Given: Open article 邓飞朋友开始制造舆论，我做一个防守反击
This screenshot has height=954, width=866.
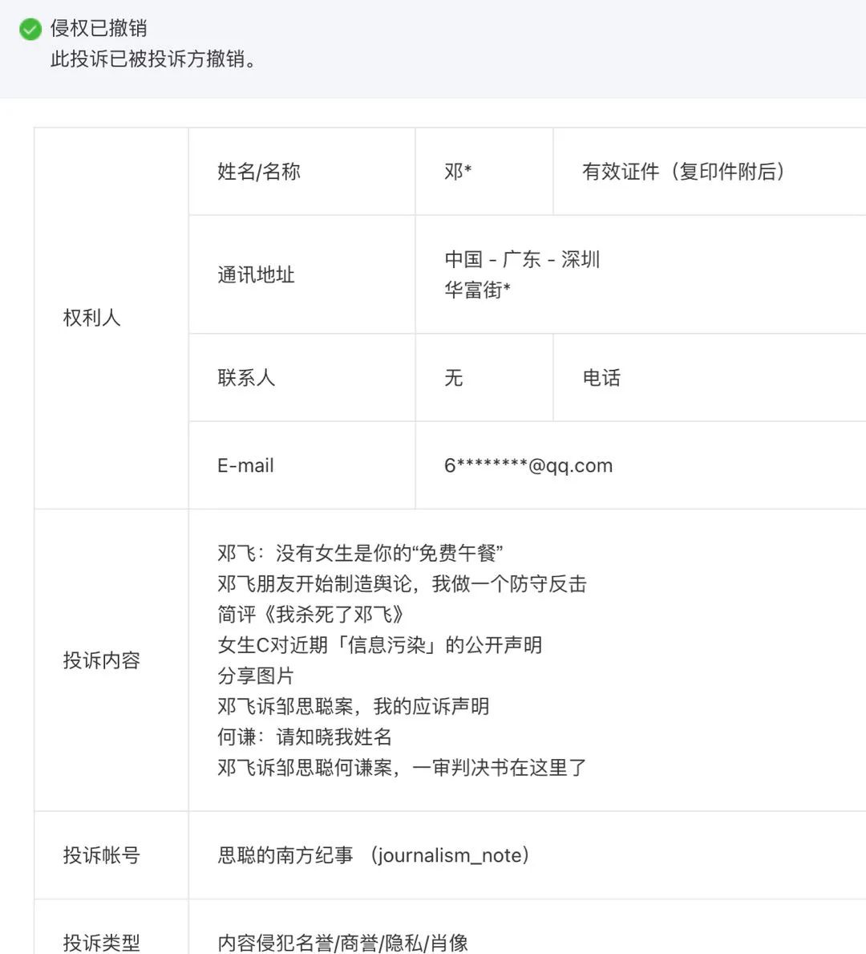Looking at the screenshot, I should point(402,583).
